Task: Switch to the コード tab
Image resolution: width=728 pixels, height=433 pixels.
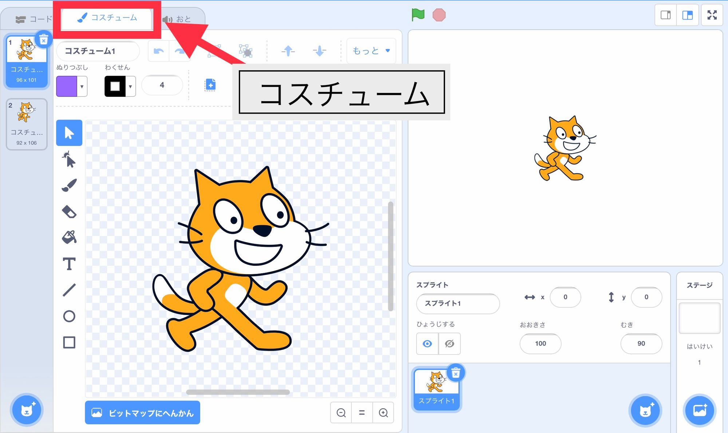Action: point(33,19)
